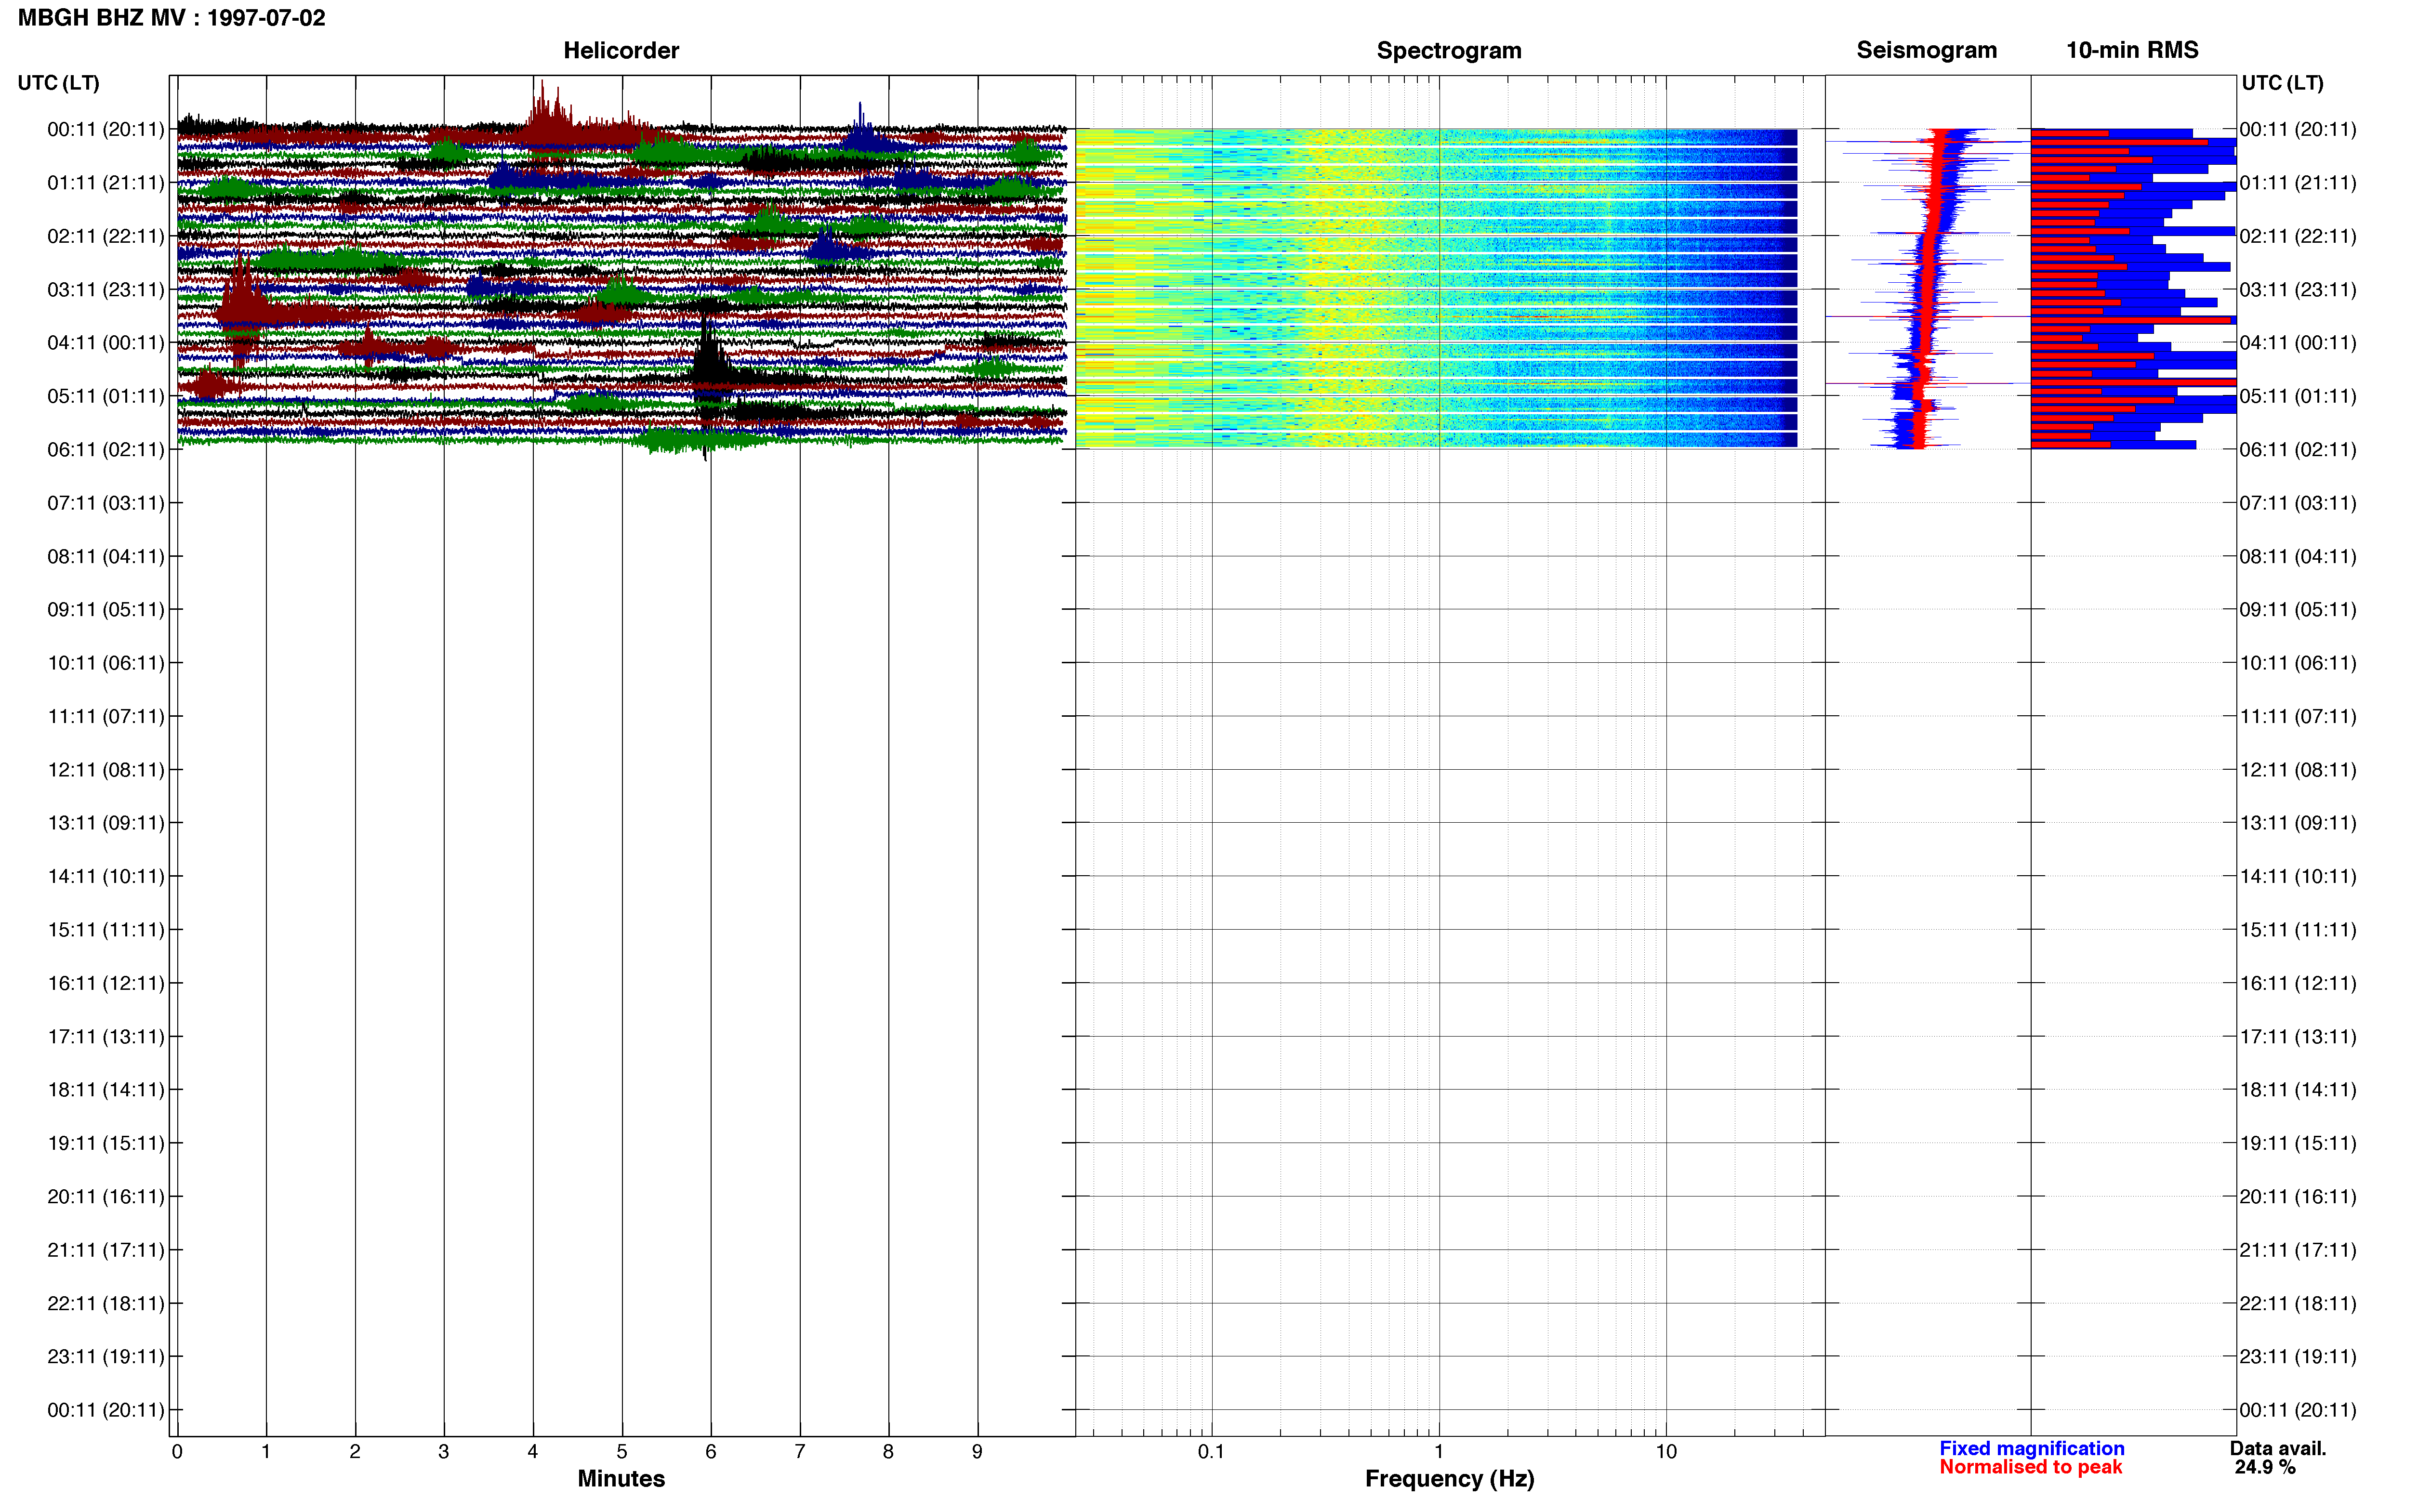Screen dimensions: 2418x1512
Task: Click right time label 23:11 (19:11)
Action: [x=2298, y=1357]
